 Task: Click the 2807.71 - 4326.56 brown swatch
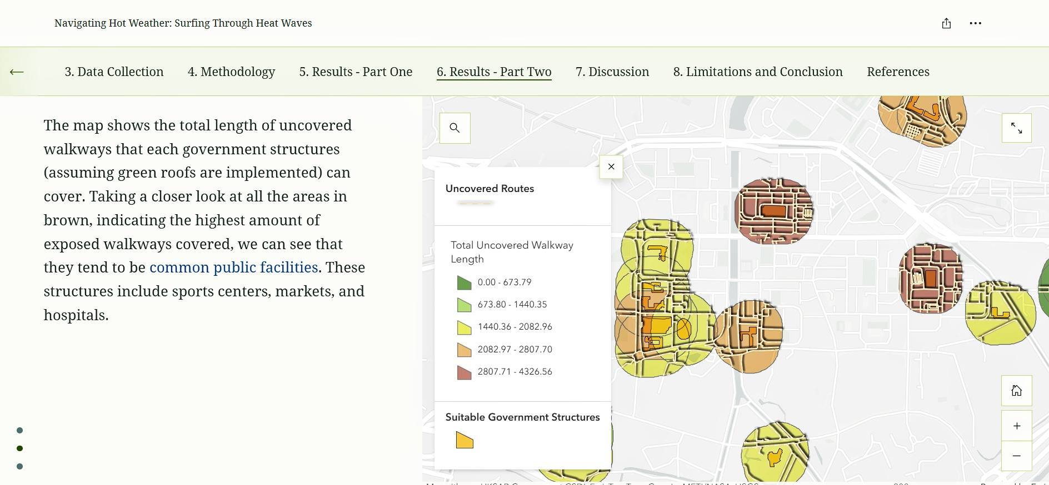click(x=464, y=372)
